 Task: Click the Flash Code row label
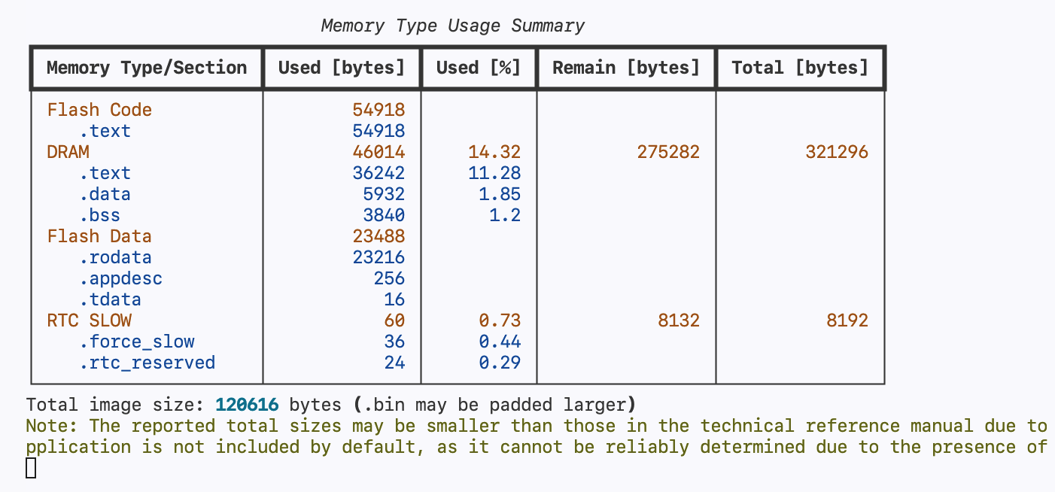coord(99,110)
